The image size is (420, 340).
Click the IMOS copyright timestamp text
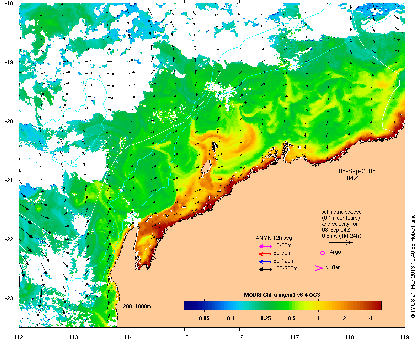click(x=413, y=266)
